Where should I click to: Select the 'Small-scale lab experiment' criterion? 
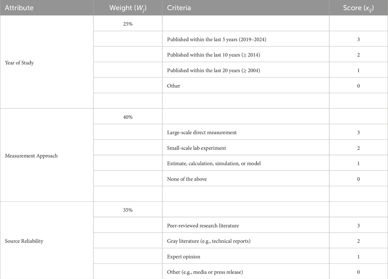point(197,148)
